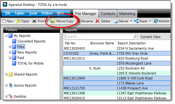The width and height of the screenshot is (175, 104).
Task: Click the Deliver document icon in toolbar
Action: (116, 21)
